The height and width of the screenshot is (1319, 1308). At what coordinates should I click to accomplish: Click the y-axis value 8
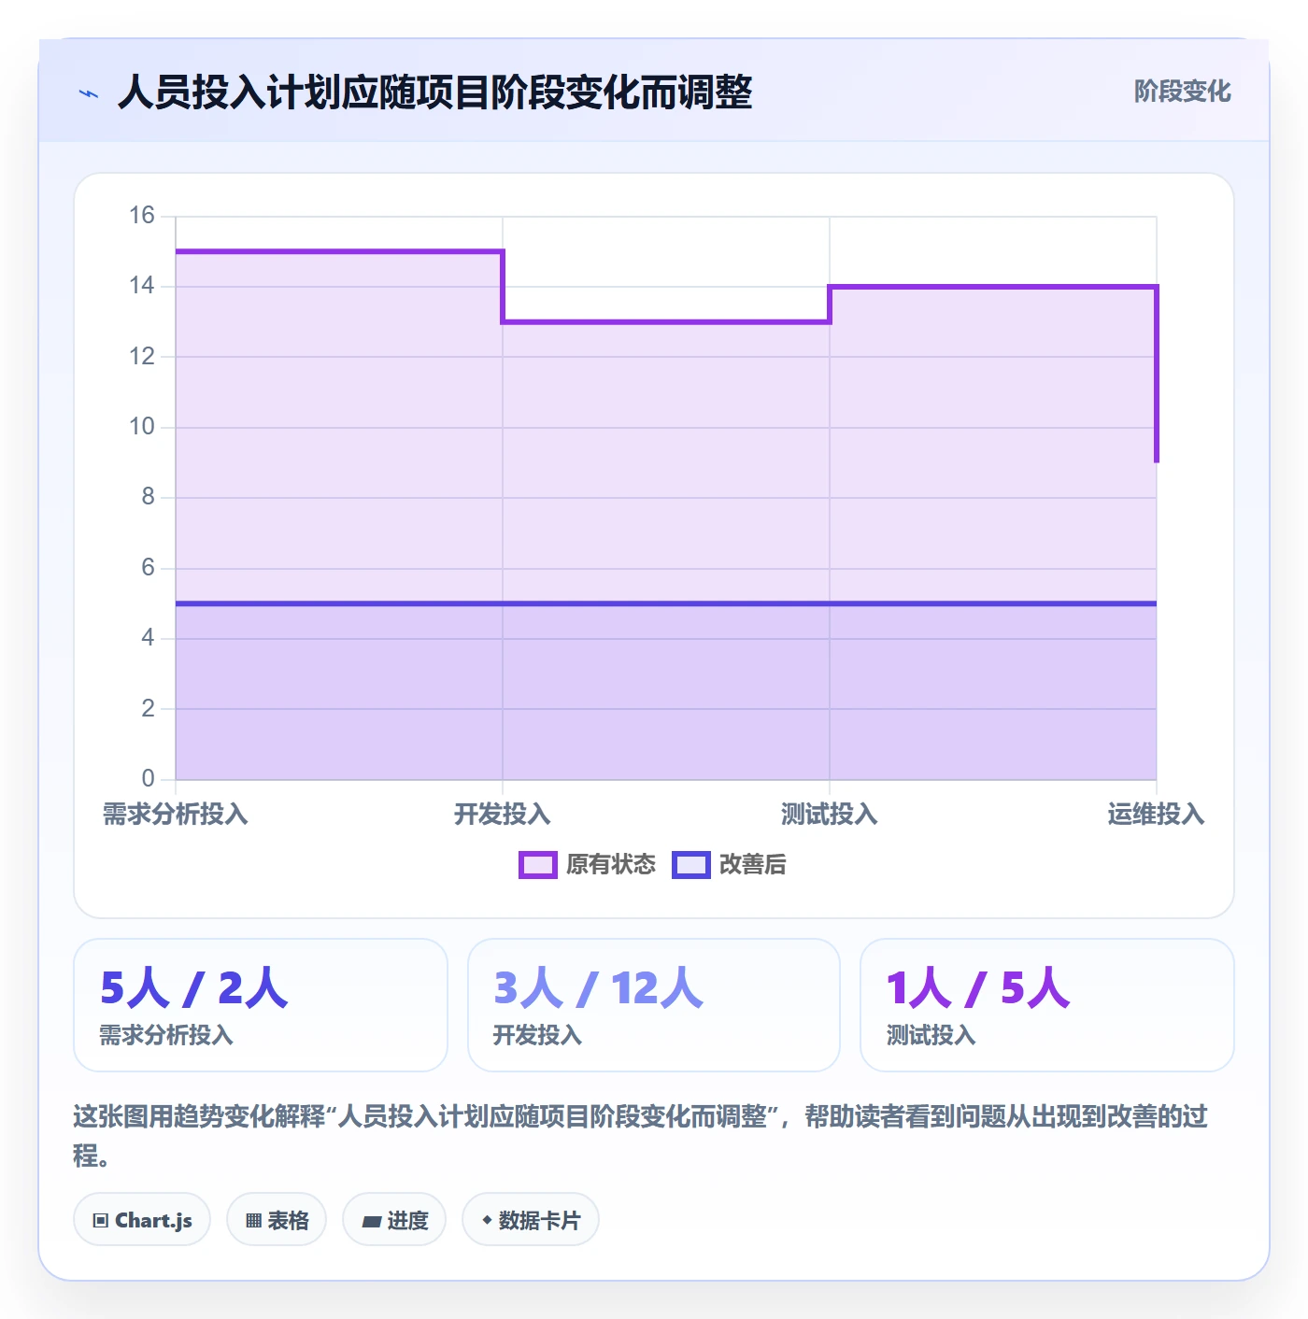pos(149,497)
